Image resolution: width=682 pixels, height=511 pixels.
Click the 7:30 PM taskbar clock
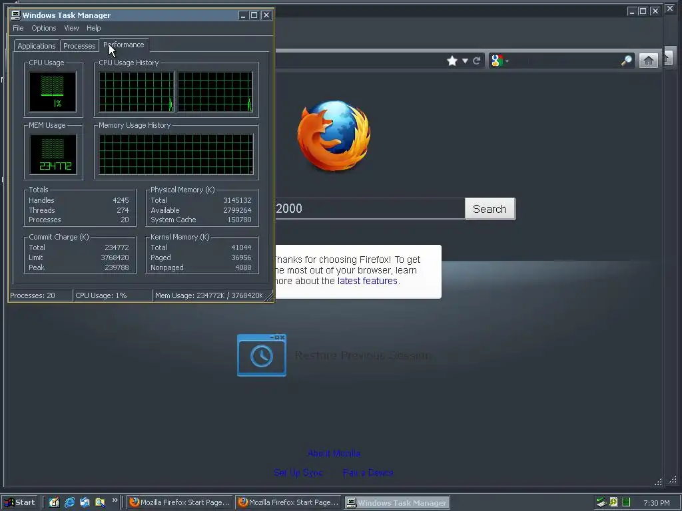point(656,503)
